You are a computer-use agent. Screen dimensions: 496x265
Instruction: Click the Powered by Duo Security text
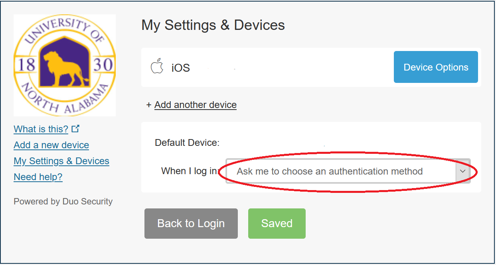(x=63, y=202)
